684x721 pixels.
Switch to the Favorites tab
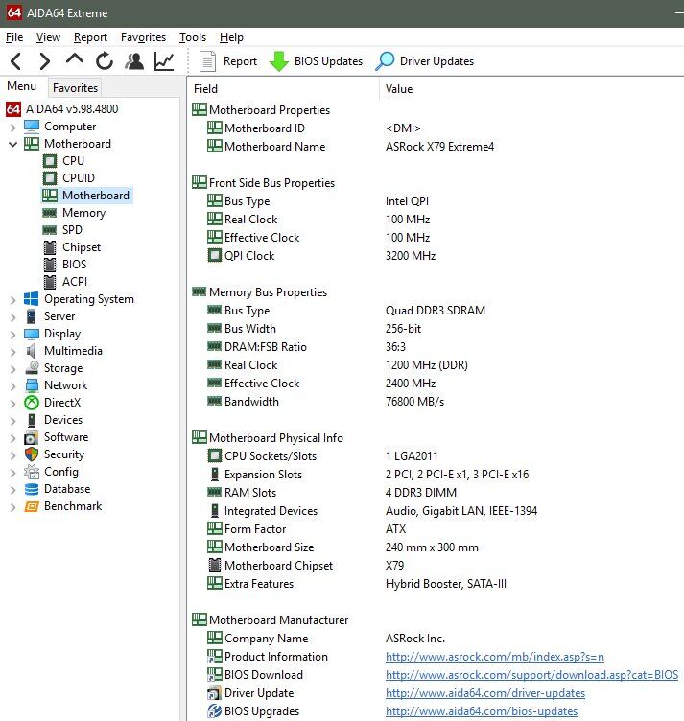pyautogui.click(x=75, y=88)
